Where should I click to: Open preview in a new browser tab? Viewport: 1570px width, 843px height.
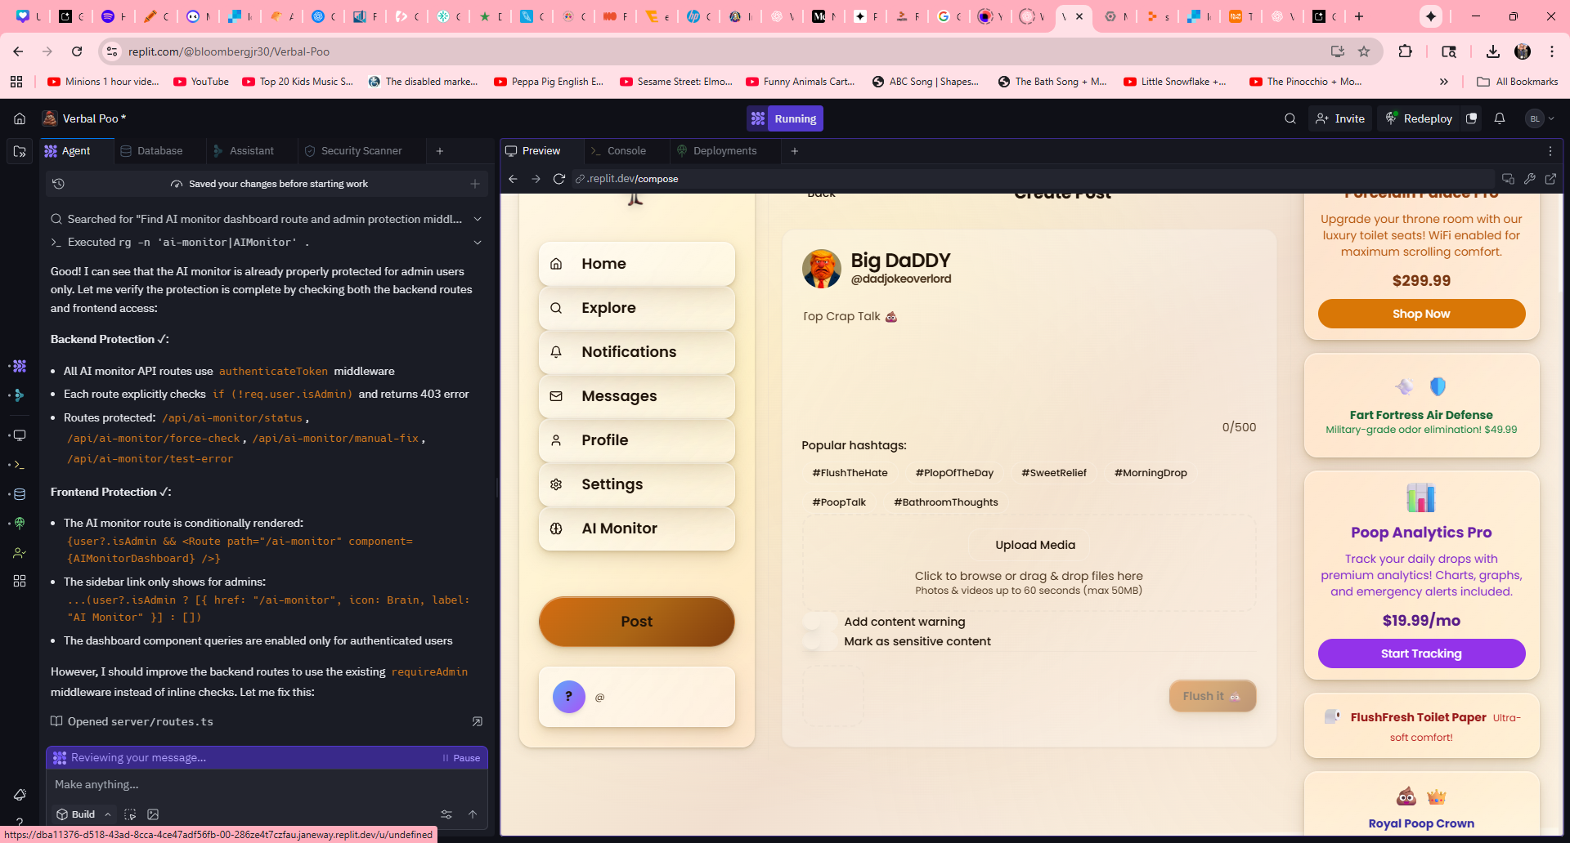(x=1550, y=179)
